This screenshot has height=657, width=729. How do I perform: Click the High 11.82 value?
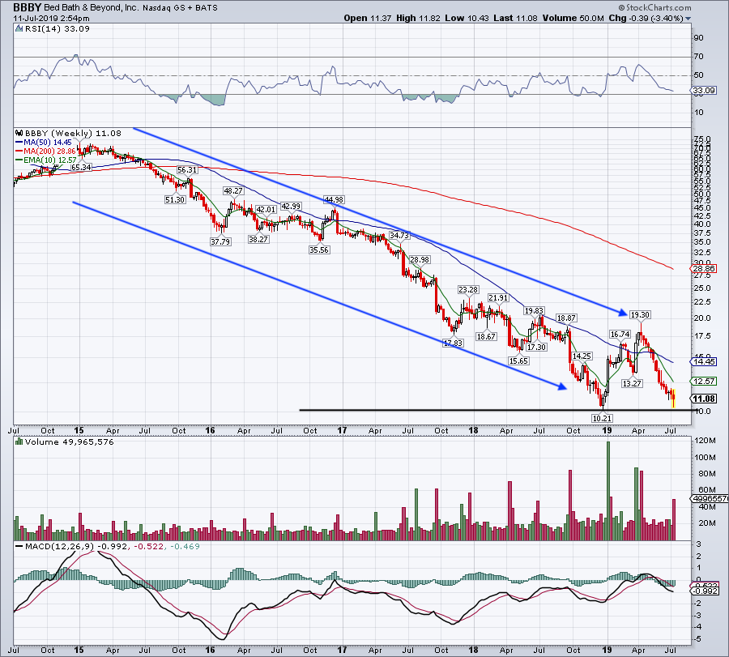pyautogui.click(x=418, y=18)
